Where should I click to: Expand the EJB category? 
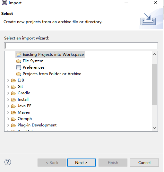[8, 80]
